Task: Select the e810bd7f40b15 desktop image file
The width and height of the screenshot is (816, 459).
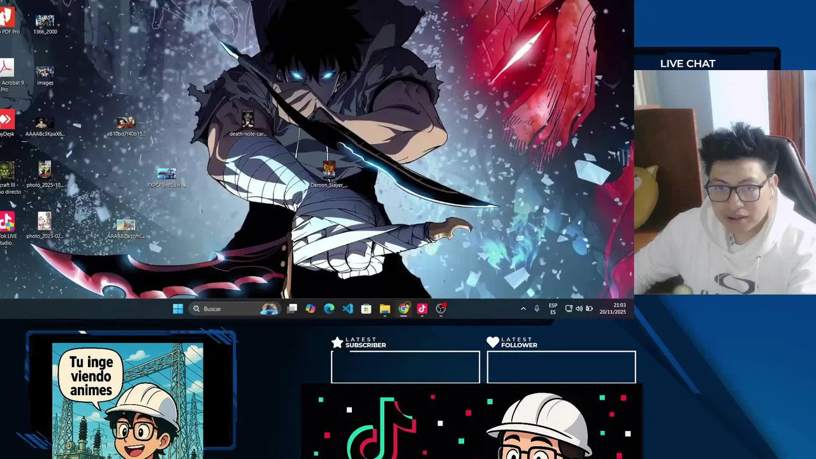Action: 126,127
